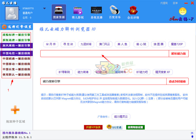Viewport: 196px width, 140px height.
Task: Click the 解析磁力链 parse button
Action: pos(178,53)
